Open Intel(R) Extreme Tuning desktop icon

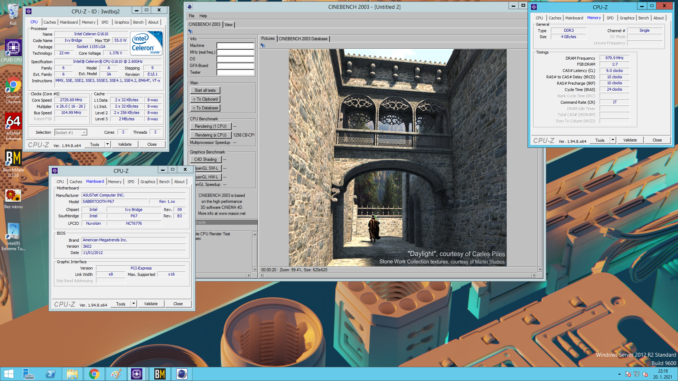(13, 237)
